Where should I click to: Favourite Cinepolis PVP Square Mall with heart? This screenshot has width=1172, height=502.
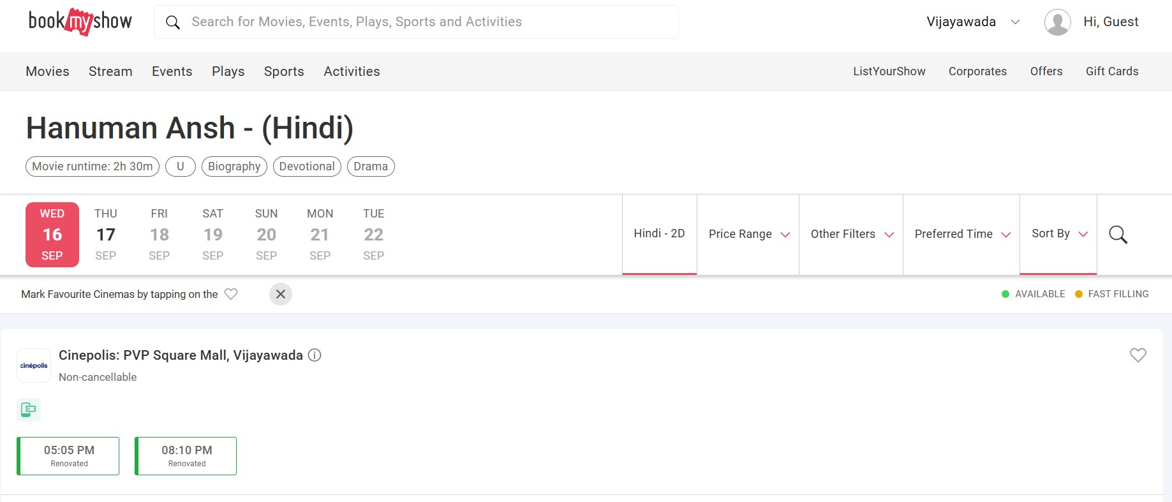point(1138,355)
